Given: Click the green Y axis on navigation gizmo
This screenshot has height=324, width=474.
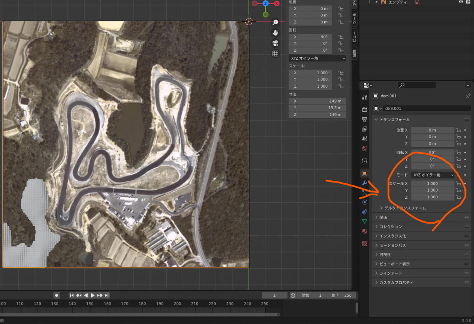Looking at the screenshot, I should click(x=265, y=15).
